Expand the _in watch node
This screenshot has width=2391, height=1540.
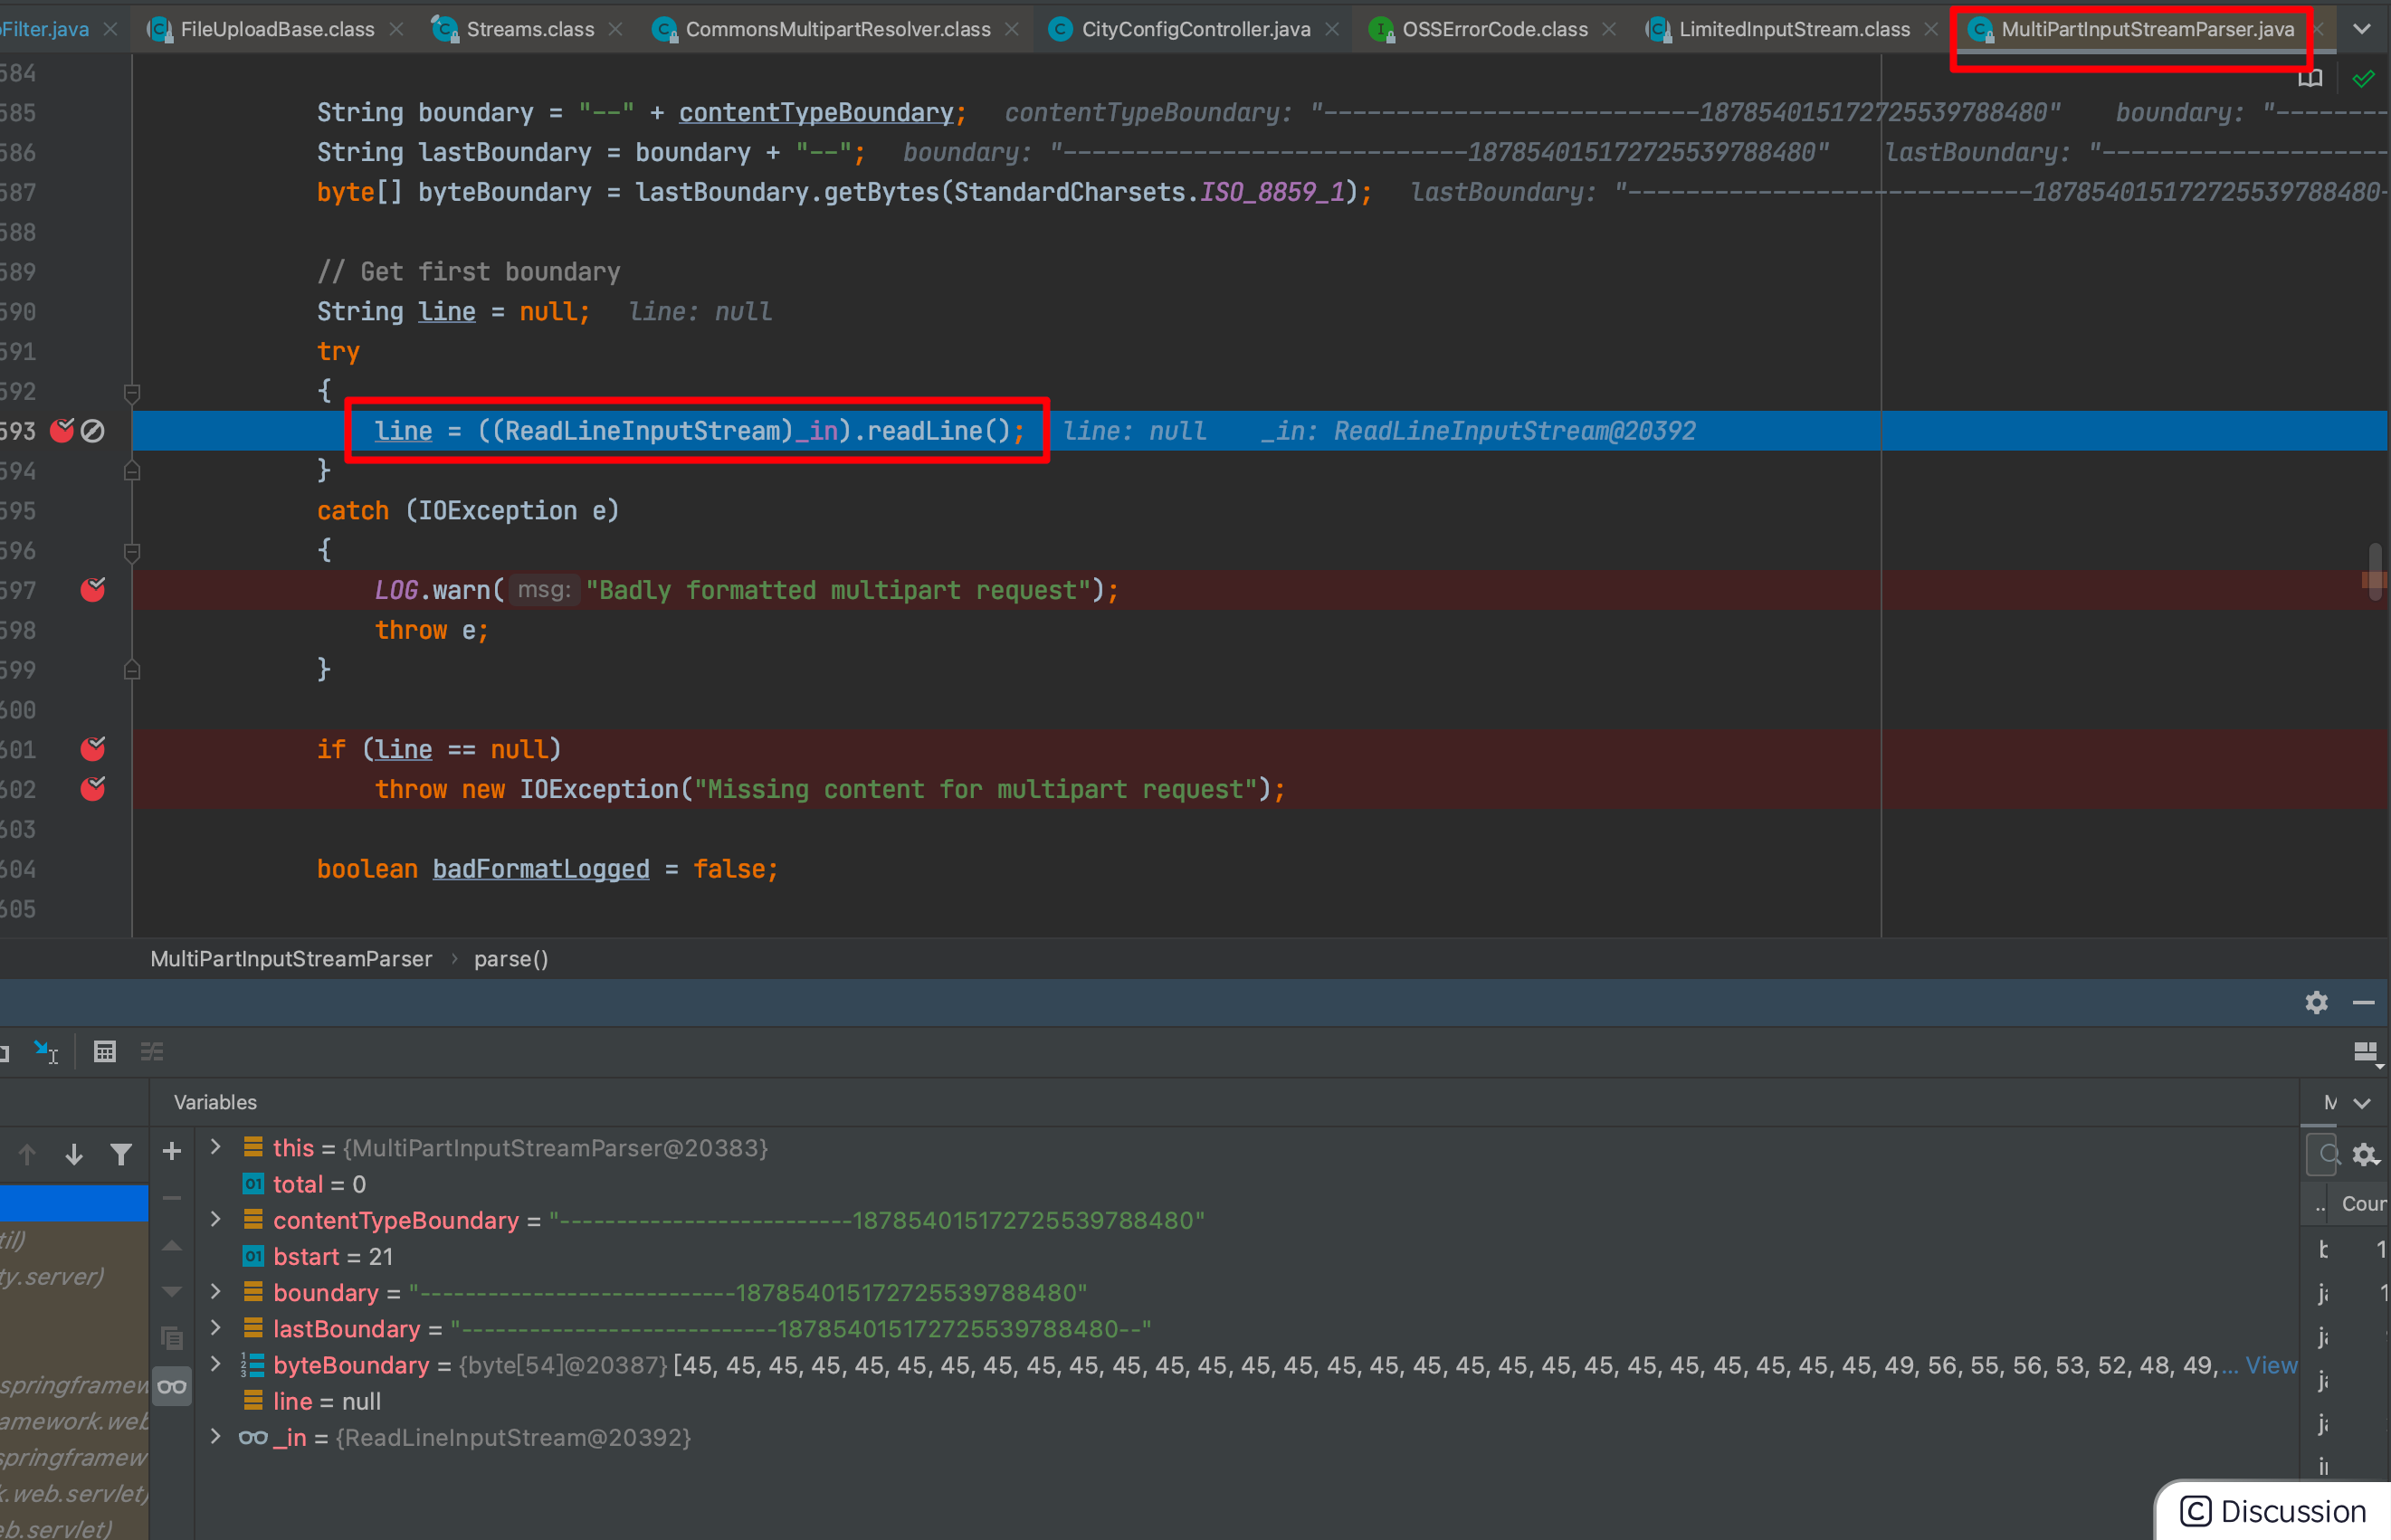coord(215,1437)
